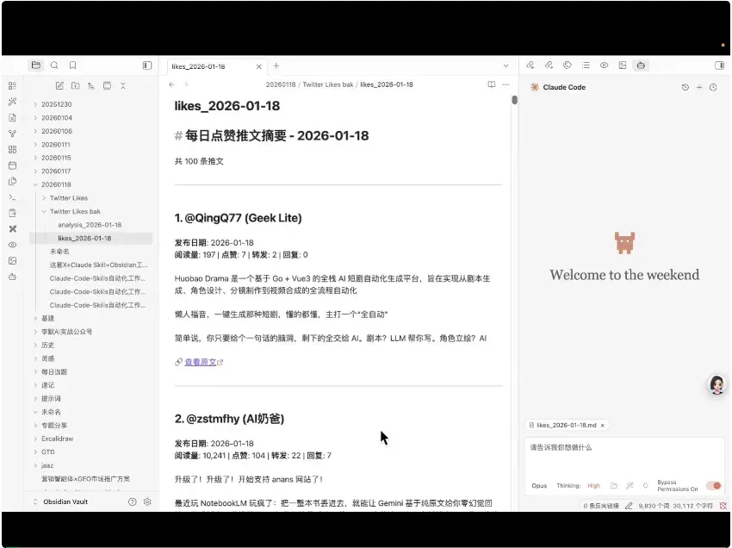
Task: Collapse the right sidebar
Action: point(719,65)
